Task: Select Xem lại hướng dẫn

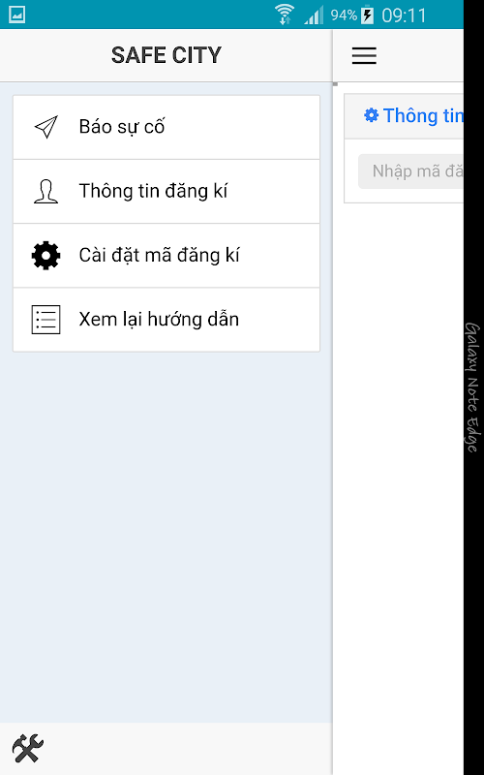Action: click(166, 320)
